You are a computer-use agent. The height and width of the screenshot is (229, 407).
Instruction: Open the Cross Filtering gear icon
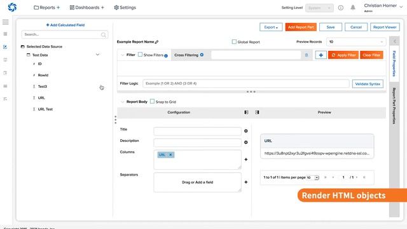point(202,55)
